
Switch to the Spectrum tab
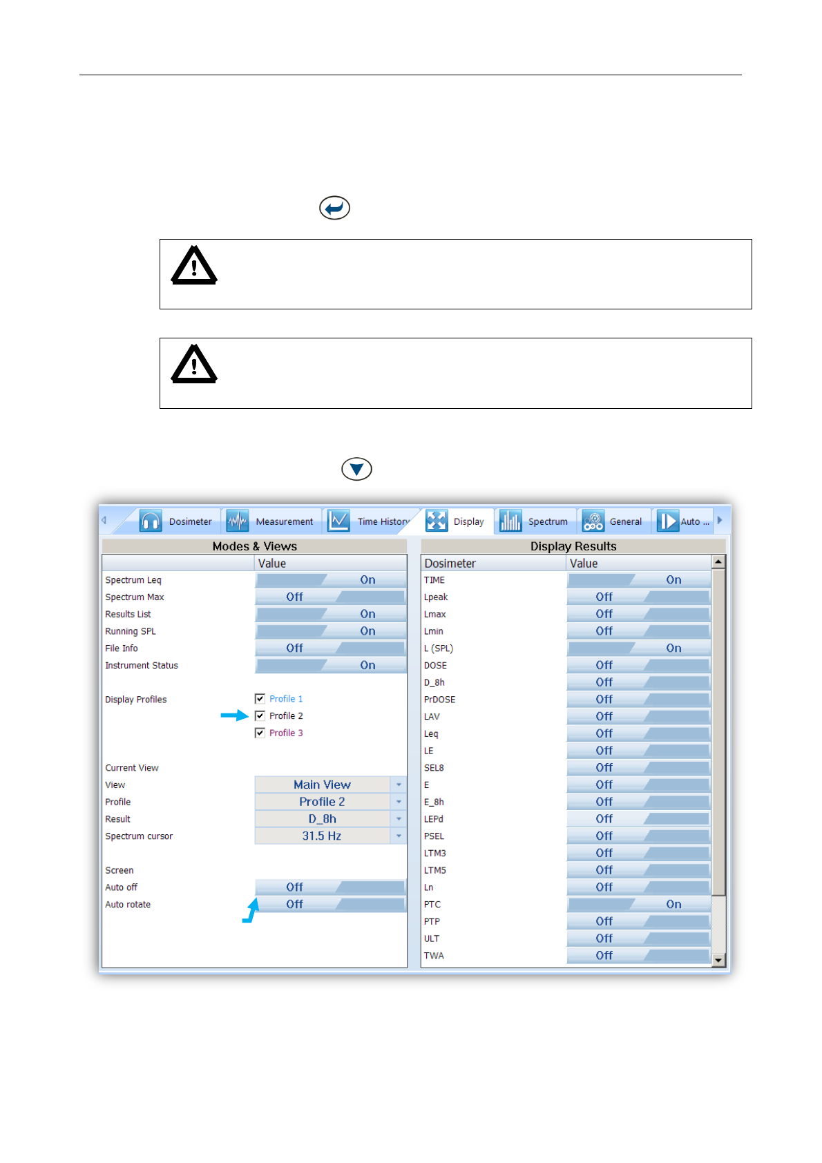[535, 521]
